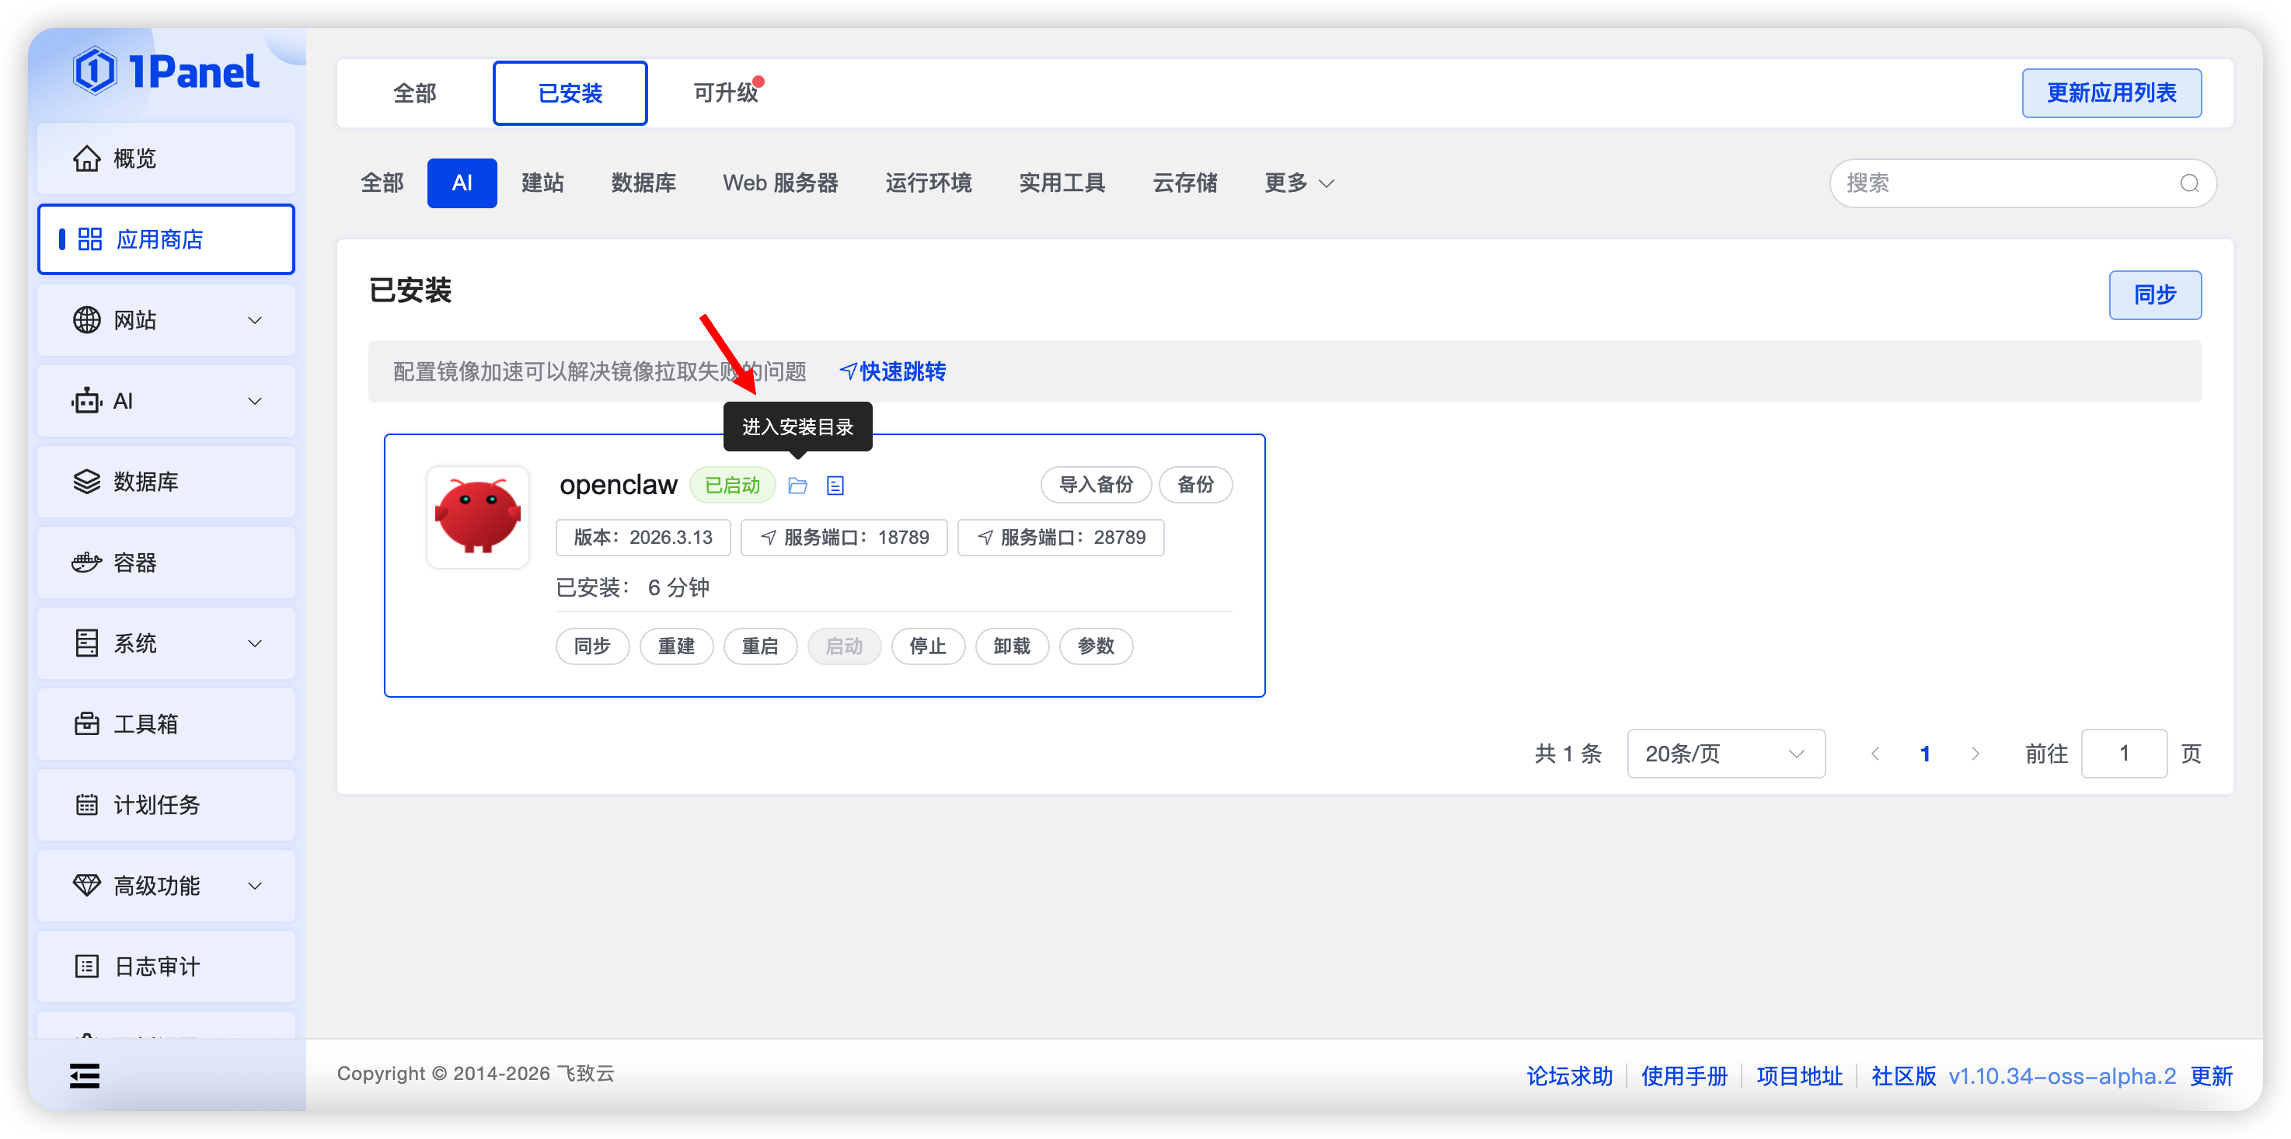Switch to the 可升级 tab

coord(725,93)
